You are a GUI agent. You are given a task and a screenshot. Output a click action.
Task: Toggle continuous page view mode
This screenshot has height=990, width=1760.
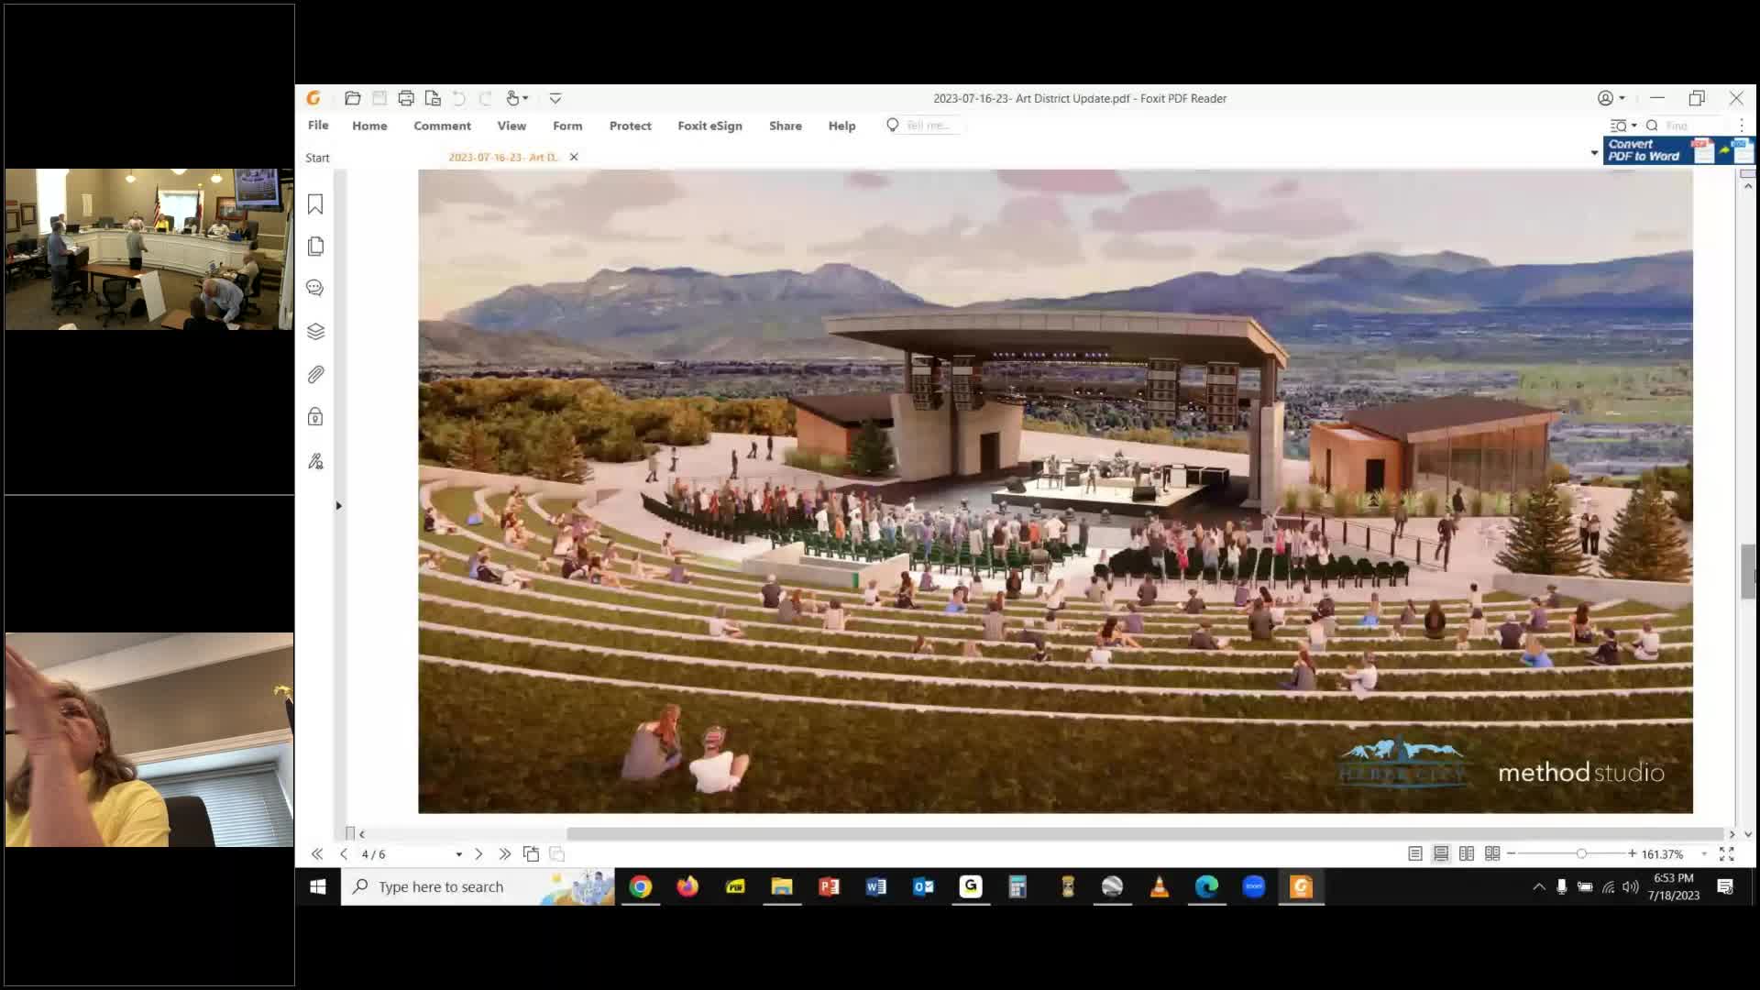click(1440, 853)
